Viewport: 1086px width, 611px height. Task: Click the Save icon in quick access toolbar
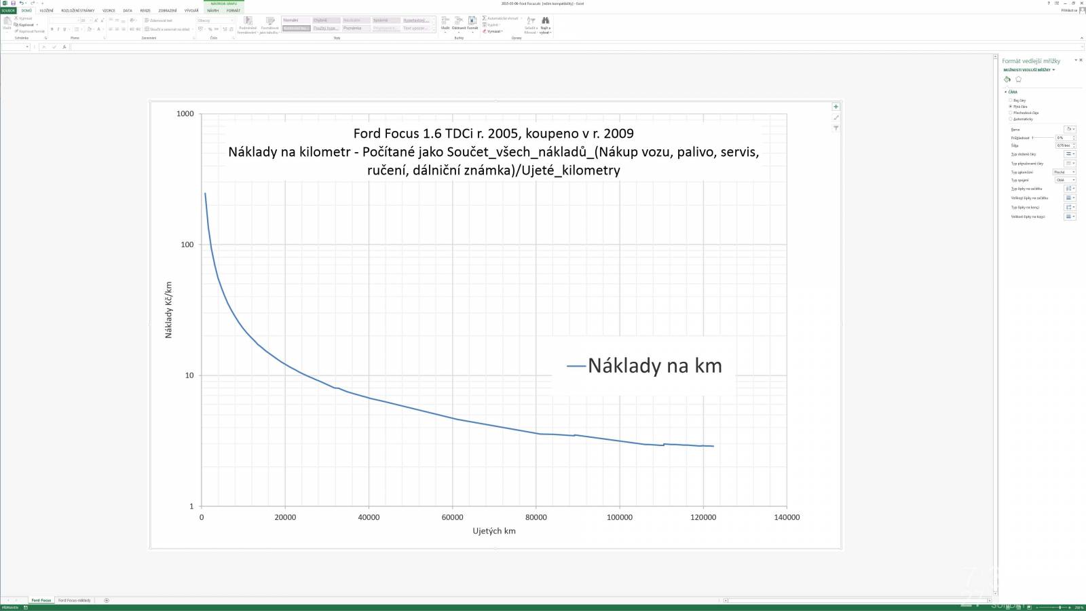pos(13,3)
